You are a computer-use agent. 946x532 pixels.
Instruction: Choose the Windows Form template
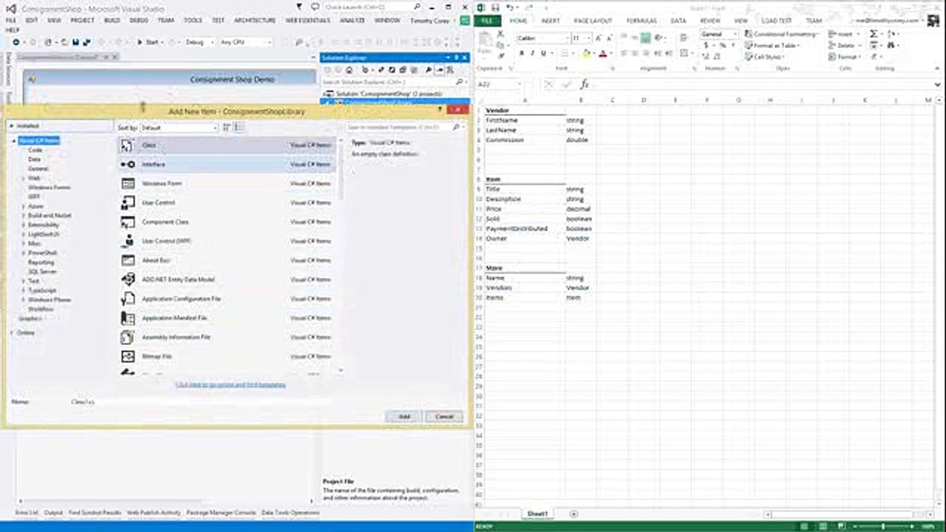point(227,183)
